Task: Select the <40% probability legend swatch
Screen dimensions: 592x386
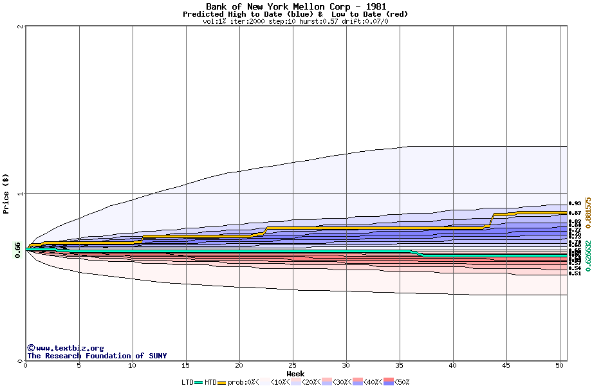Action: 358,382
